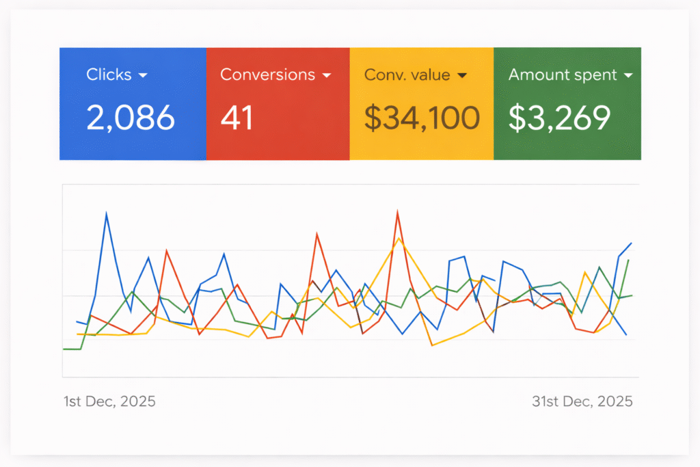Click the 31st Dec, 2025 end date label
The height and width of the screenshot is (467, 700).
click(x=582, y=401)
